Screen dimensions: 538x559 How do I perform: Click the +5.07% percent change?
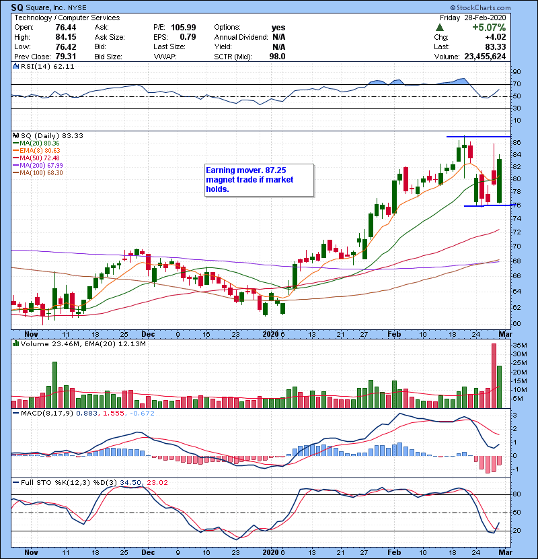489,28
